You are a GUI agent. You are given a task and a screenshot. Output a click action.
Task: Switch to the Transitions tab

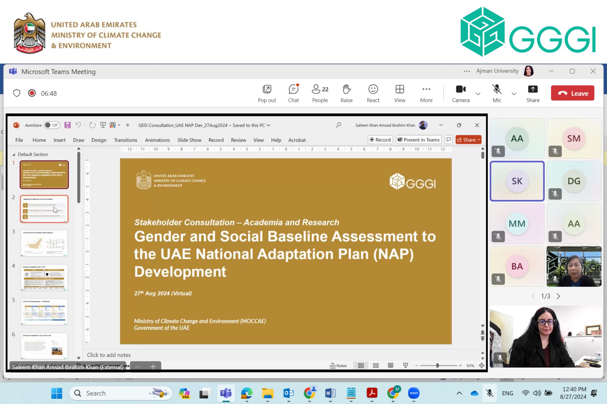click(125, 140)
